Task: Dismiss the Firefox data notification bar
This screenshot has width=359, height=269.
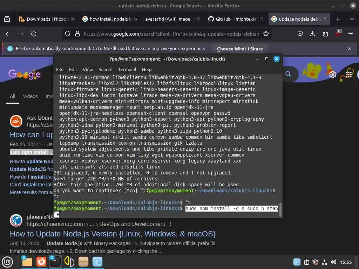Action: [350, 49]
